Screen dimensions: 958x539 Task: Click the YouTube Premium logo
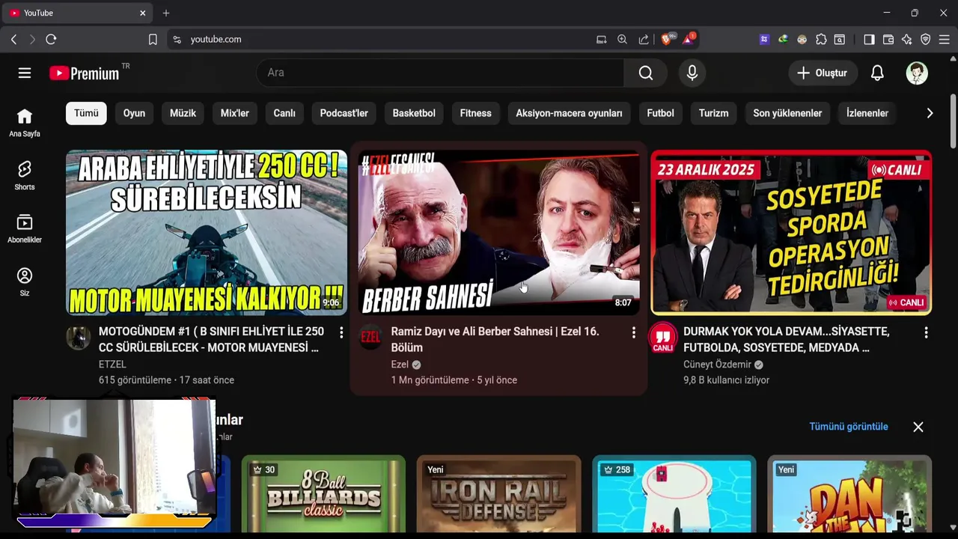[84, 73]
